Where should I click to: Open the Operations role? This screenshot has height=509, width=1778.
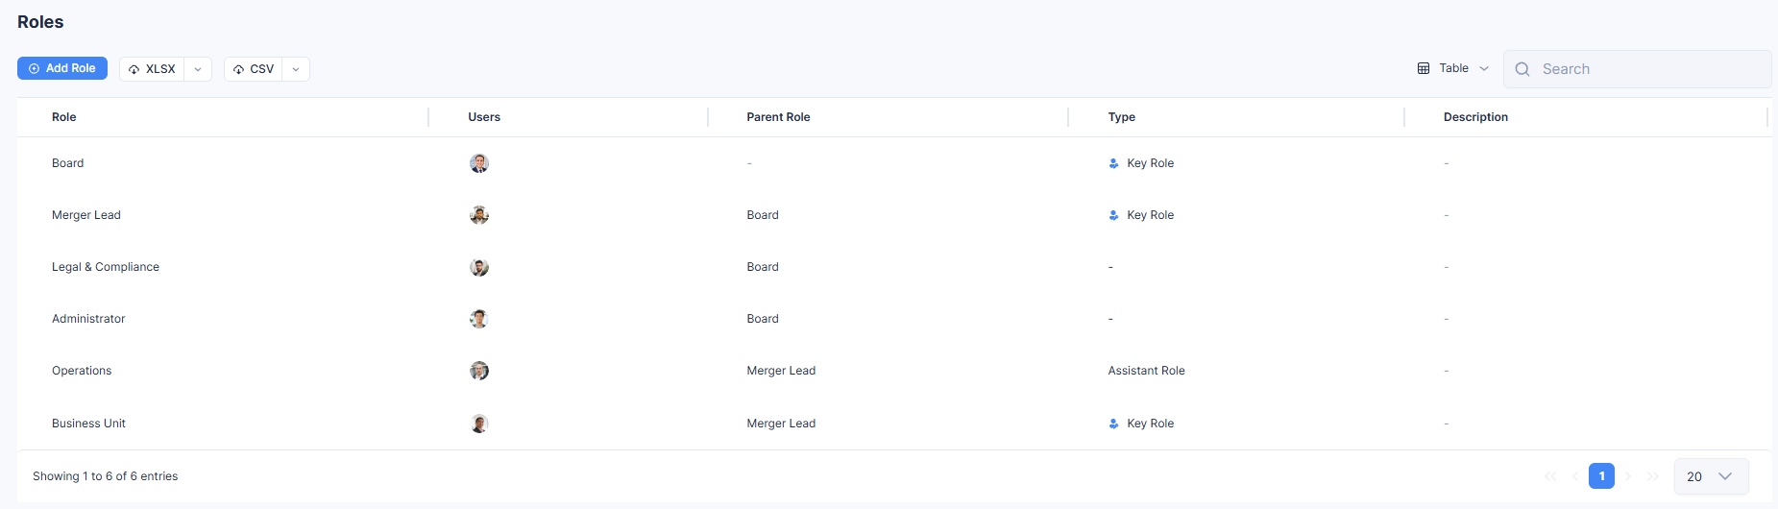[82, 371]
